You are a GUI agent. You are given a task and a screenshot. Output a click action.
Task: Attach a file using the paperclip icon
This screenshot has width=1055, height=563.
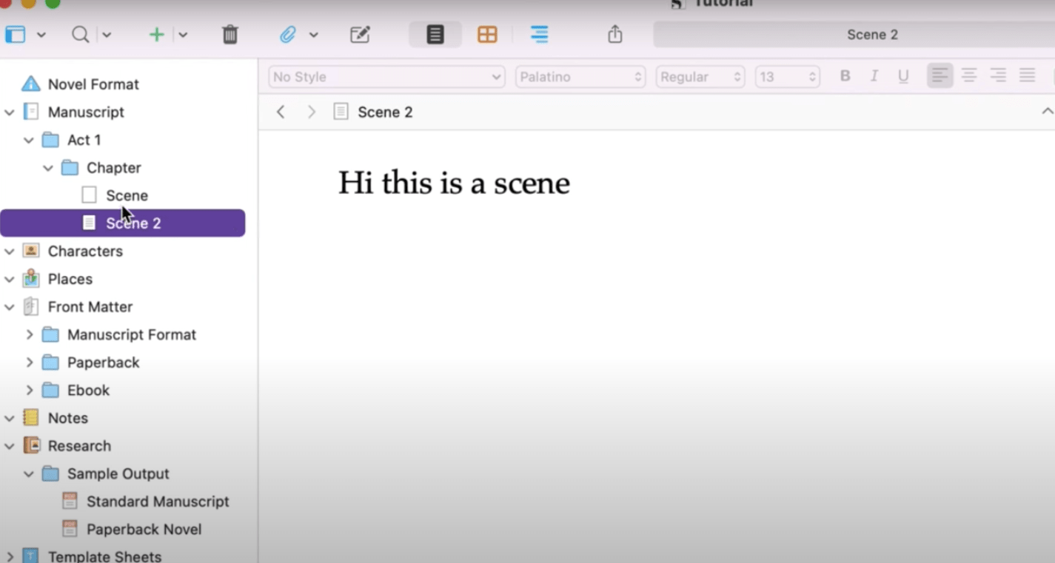pyautogui.click(x=289, y=34)
